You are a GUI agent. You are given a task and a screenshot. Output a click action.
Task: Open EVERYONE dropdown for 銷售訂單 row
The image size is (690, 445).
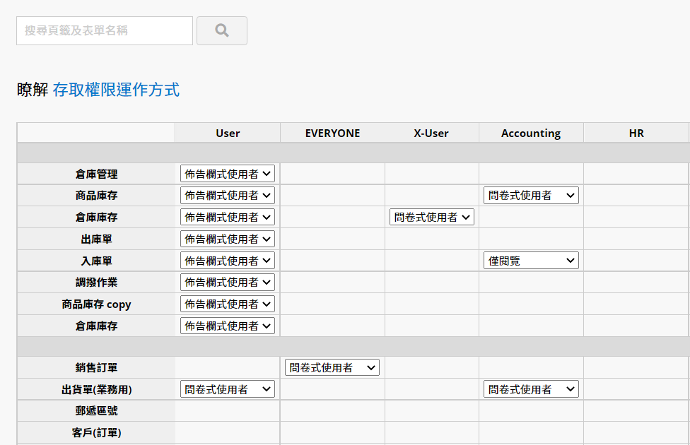[332, 367]
